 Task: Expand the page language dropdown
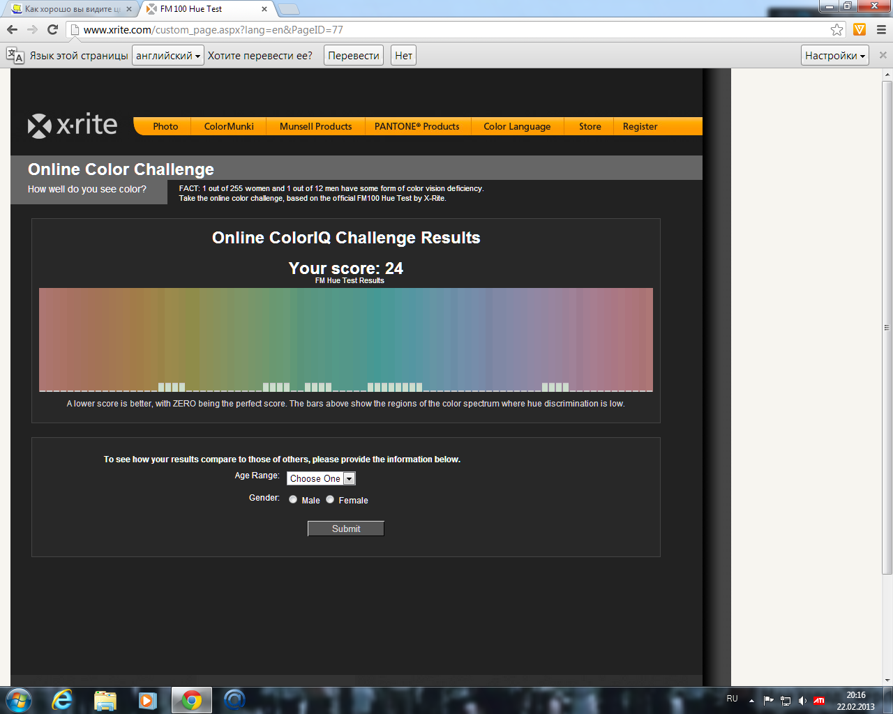(167, 56)
